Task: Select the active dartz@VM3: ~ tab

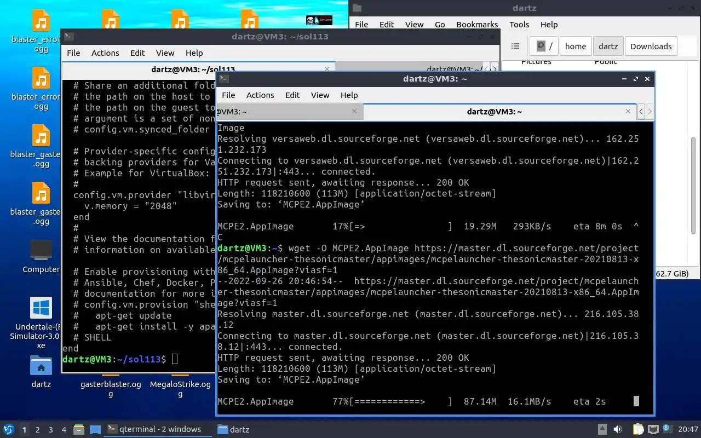Action: point(500,111)
